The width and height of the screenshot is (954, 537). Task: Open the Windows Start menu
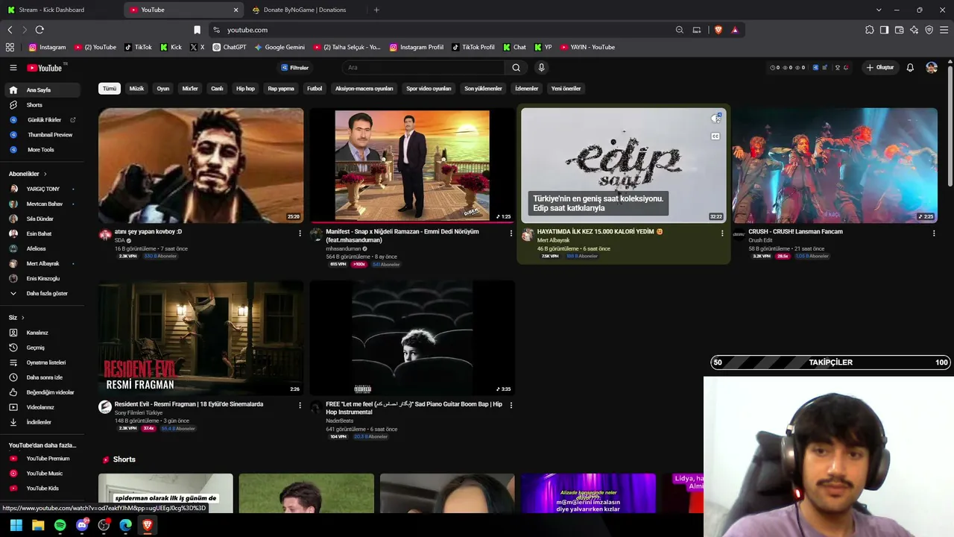[x=16, y=525]
